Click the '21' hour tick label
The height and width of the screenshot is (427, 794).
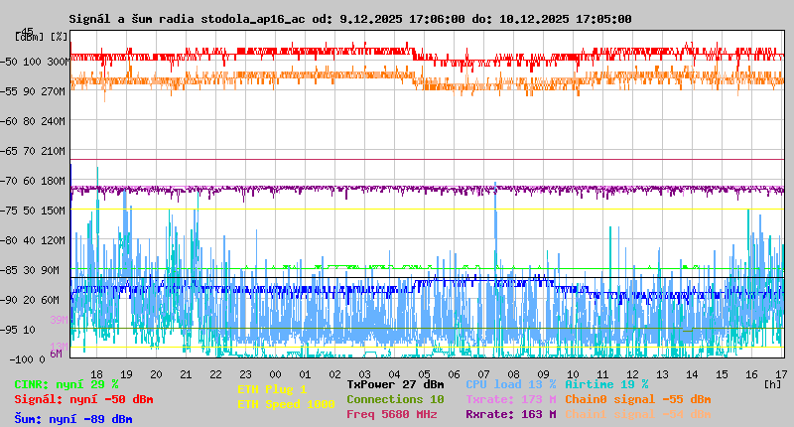186,374
